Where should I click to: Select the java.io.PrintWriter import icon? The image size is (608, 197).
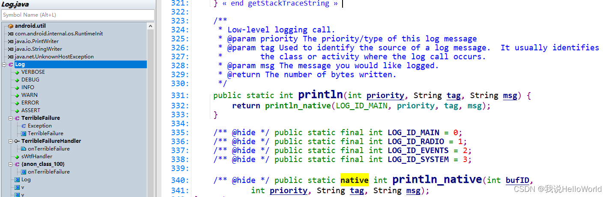pos(11,41)
